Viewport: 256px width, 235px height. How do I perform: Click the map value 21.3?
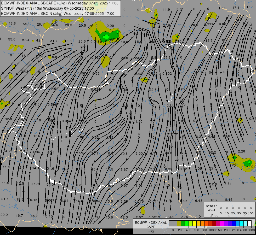point(5,199)
